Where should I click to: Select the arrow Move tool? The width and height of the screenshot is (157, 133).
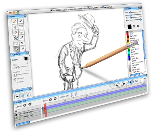pos(22,43)
